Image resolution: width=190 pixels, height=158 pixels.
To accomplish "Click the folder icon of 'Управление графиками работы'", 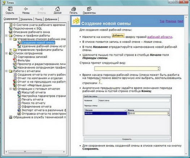I will pos(15,50).
